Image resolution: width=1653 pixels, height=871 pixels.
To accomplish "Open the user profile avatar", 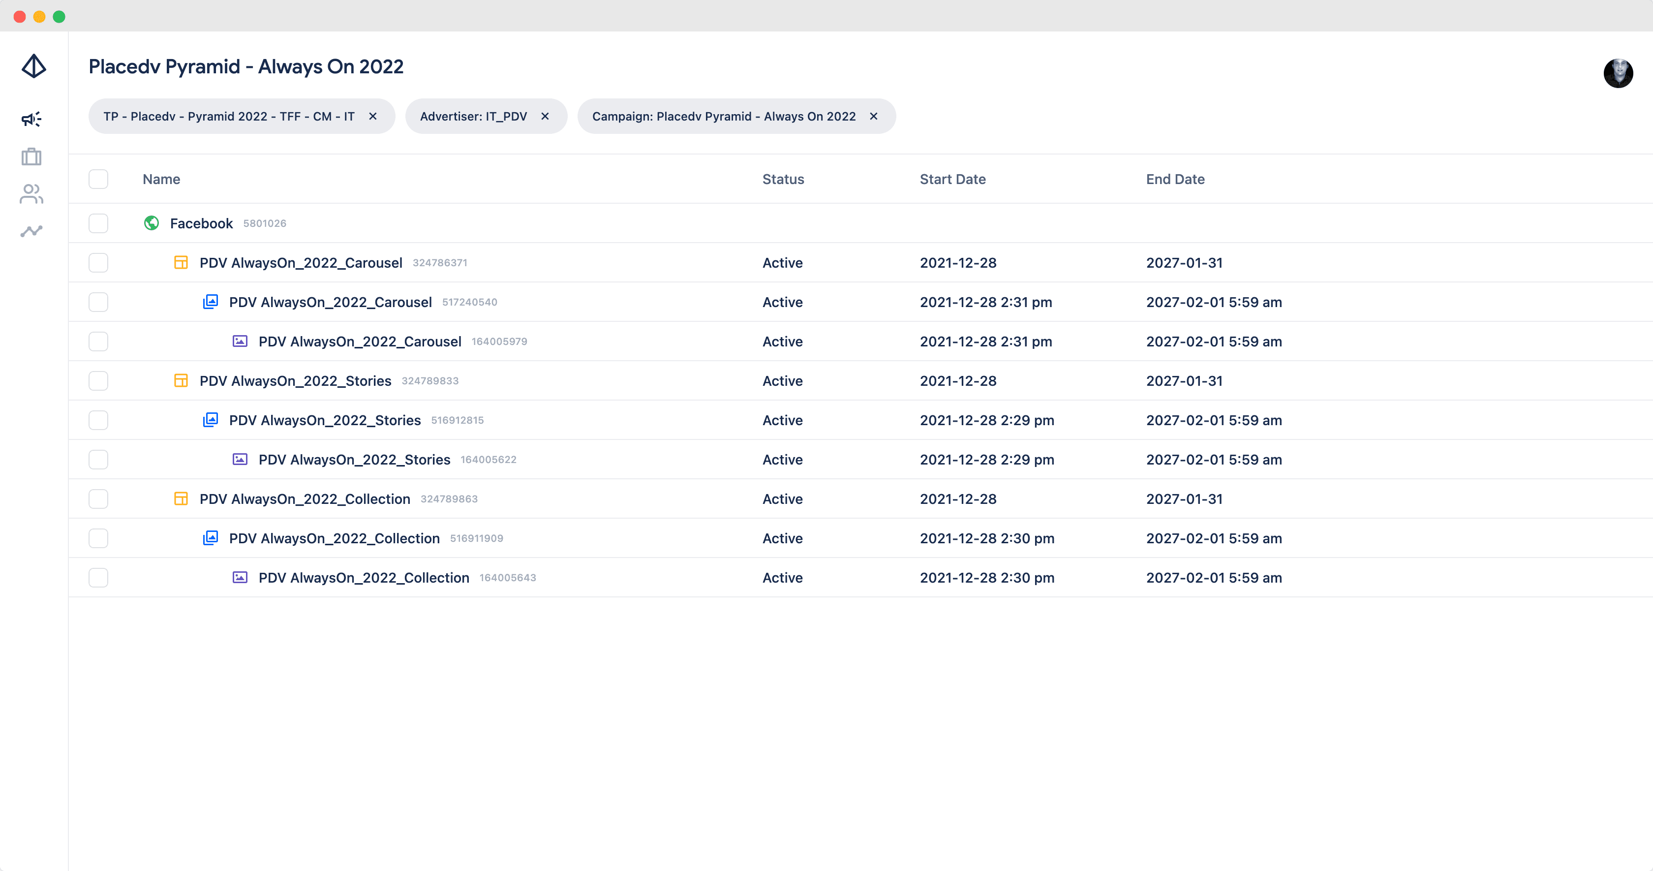I will [1618, 73].
